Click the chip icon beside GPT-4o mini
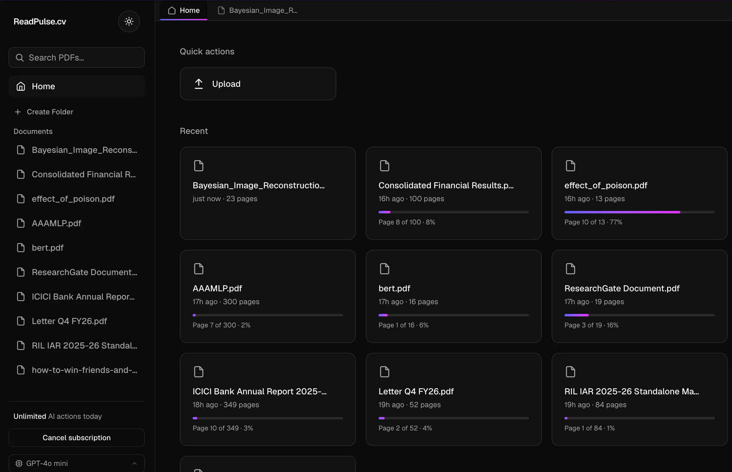The height and width of the screenshot is (472, 732). pyautogui.click(x=19, y=463)
